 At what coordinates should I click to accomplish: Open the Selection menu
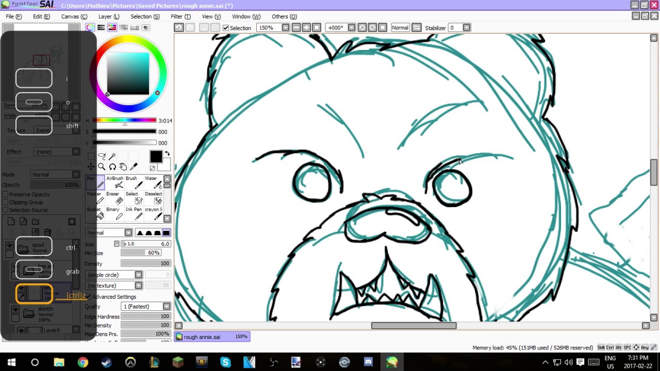[x=145, y=16]
